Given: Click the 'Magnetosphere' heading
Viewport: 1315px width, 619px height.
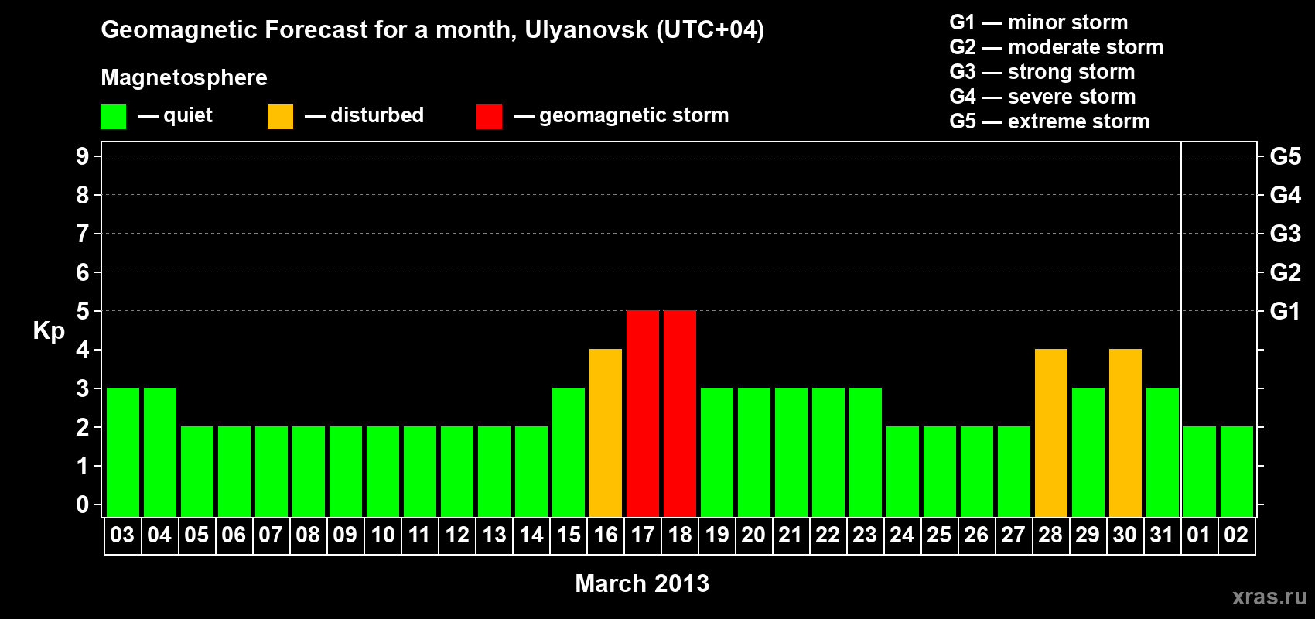Looking at the screenshot, I should pyautogui.click(x=184, y=78).
